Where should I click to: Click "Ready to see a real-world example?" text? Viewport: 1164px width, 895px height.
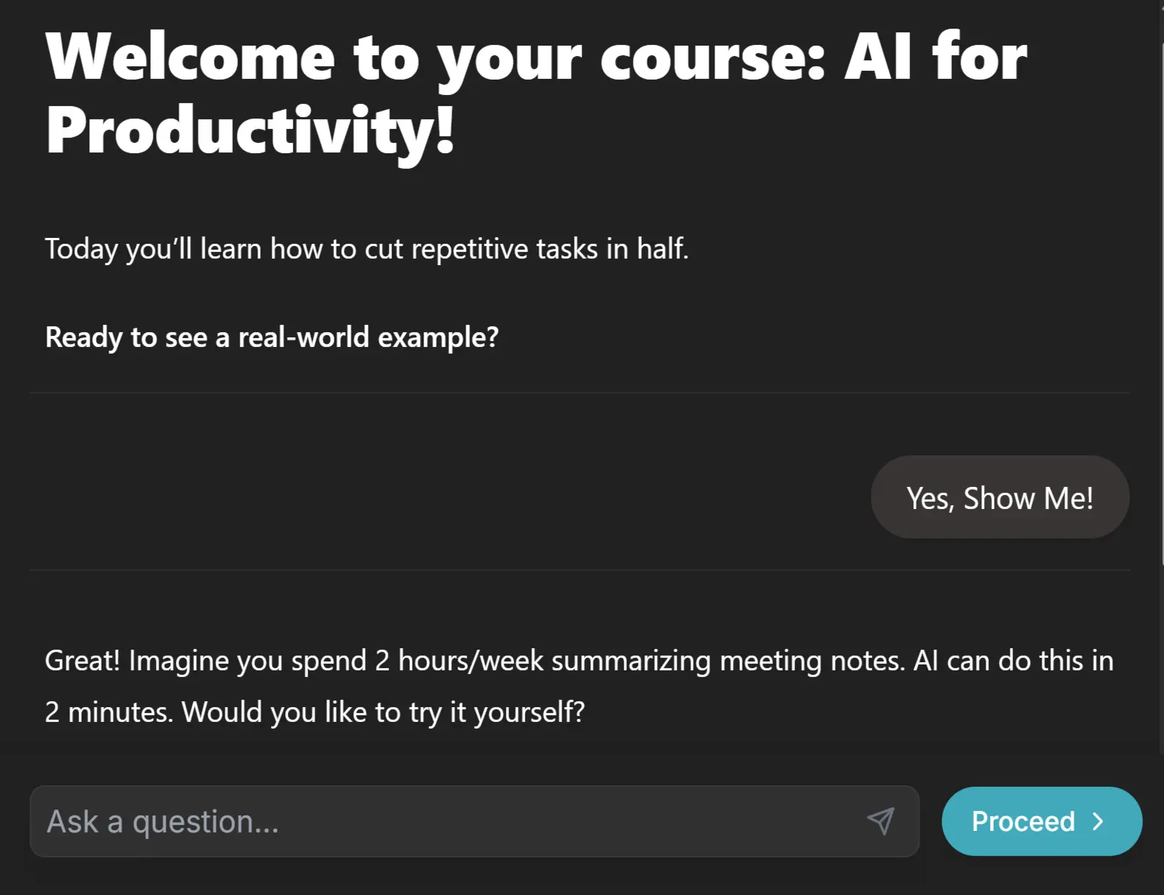(272, 337)
